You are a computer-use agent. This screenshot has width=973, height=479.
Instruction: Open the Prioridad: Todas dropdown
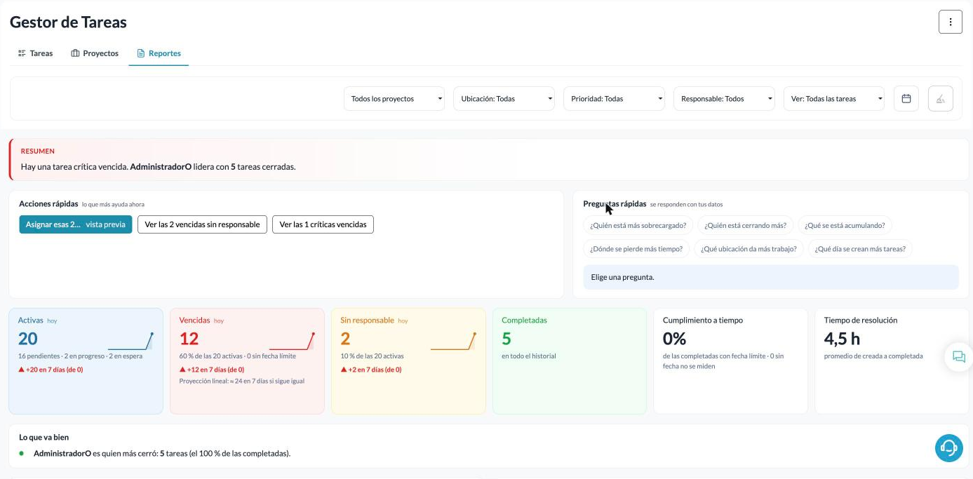coord(614,99)
